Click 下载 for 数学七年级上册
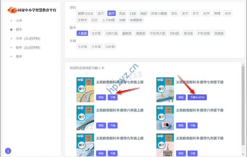 tap(113, 97)
